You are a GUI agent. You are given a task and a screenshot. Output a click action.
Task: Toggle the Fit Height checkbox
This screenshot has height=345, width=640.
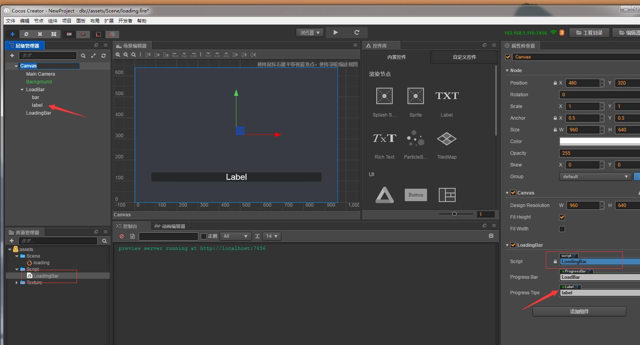click(x=562, y=217)
